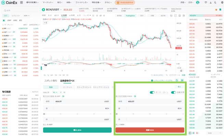Click the user profile avatar
This screenshot has height=136, width=224.
coord(198,2)
